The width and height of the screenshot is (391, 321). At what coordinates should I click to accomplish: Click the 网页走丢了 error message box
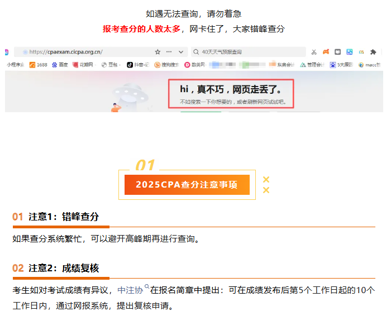point(231,93)
